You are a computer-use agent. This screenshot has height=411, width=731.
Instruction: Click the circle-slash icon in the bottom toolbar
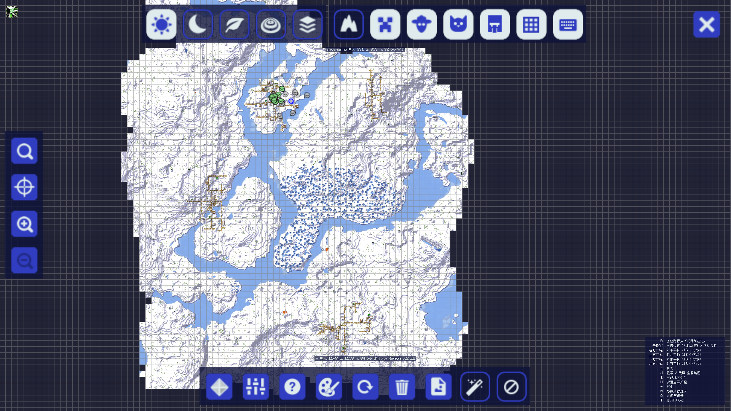[x=512, y=387]
